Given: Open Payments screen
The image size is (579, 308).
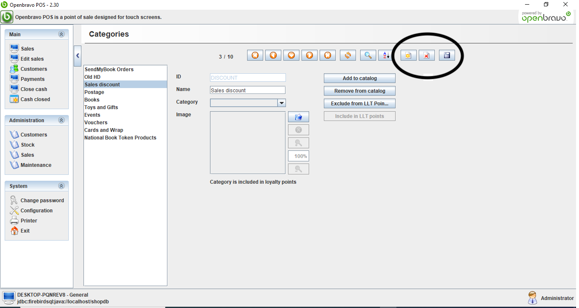Looking at the screenshot, I should (x=27, y=79).
